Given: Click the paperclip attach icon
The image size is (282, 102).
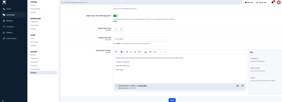Looking at the screenshot, I should point(116,86).
